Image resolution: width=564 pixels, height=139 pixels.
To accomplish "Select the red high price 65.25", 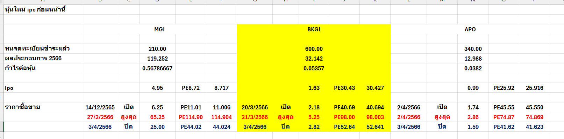I will pos(157,117).
